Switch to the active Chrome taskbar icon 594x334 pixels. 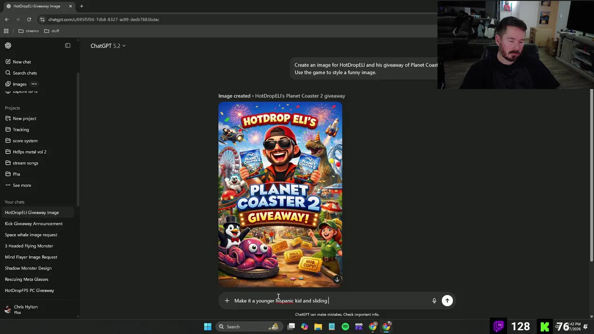point(386,327)
